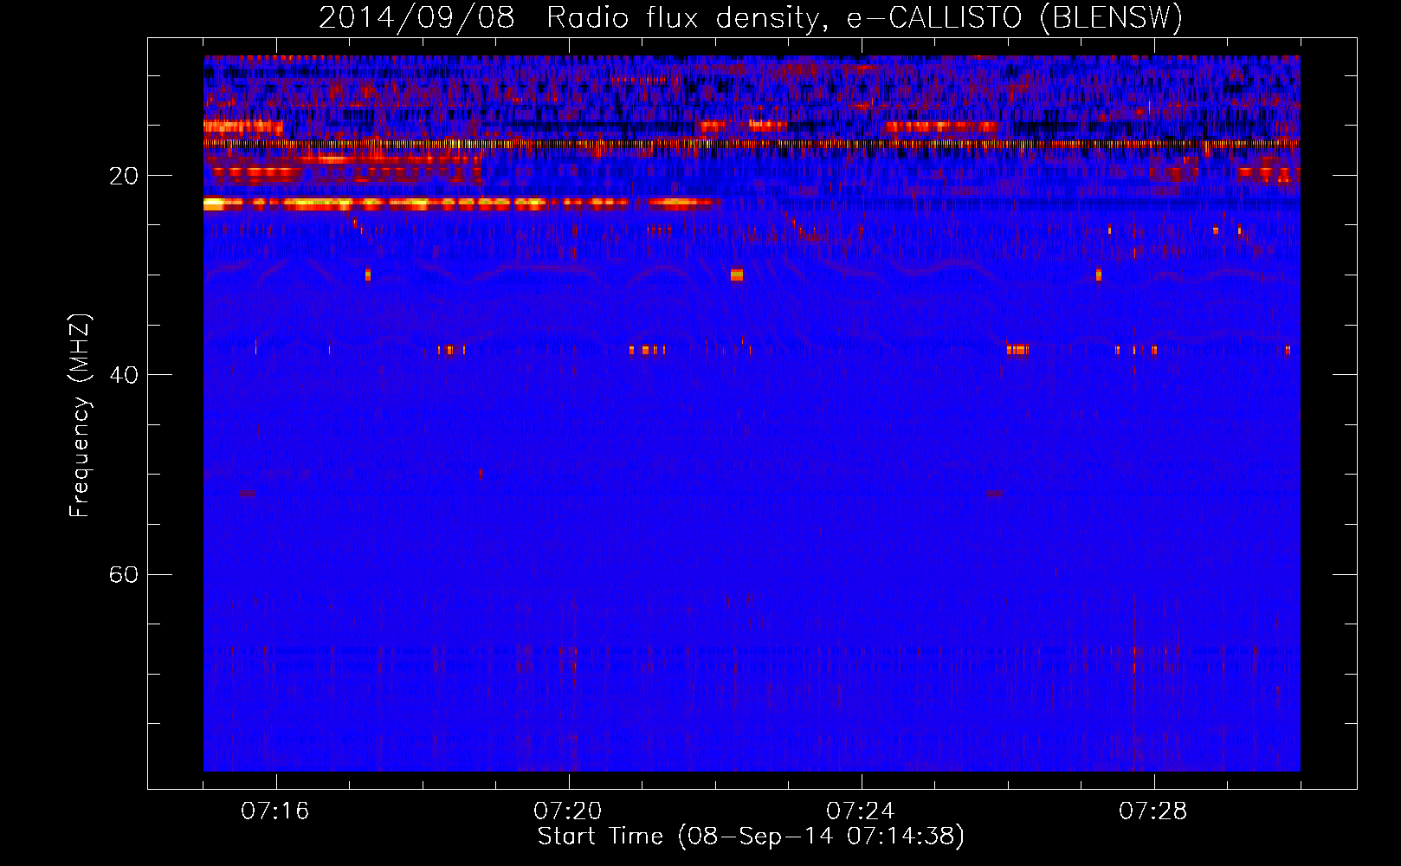The width and height of the screenshot is (1401, 866).
Task: Click the 40 MHz frequency tick label
Action: pyautogui.click(x=124, y=375)
